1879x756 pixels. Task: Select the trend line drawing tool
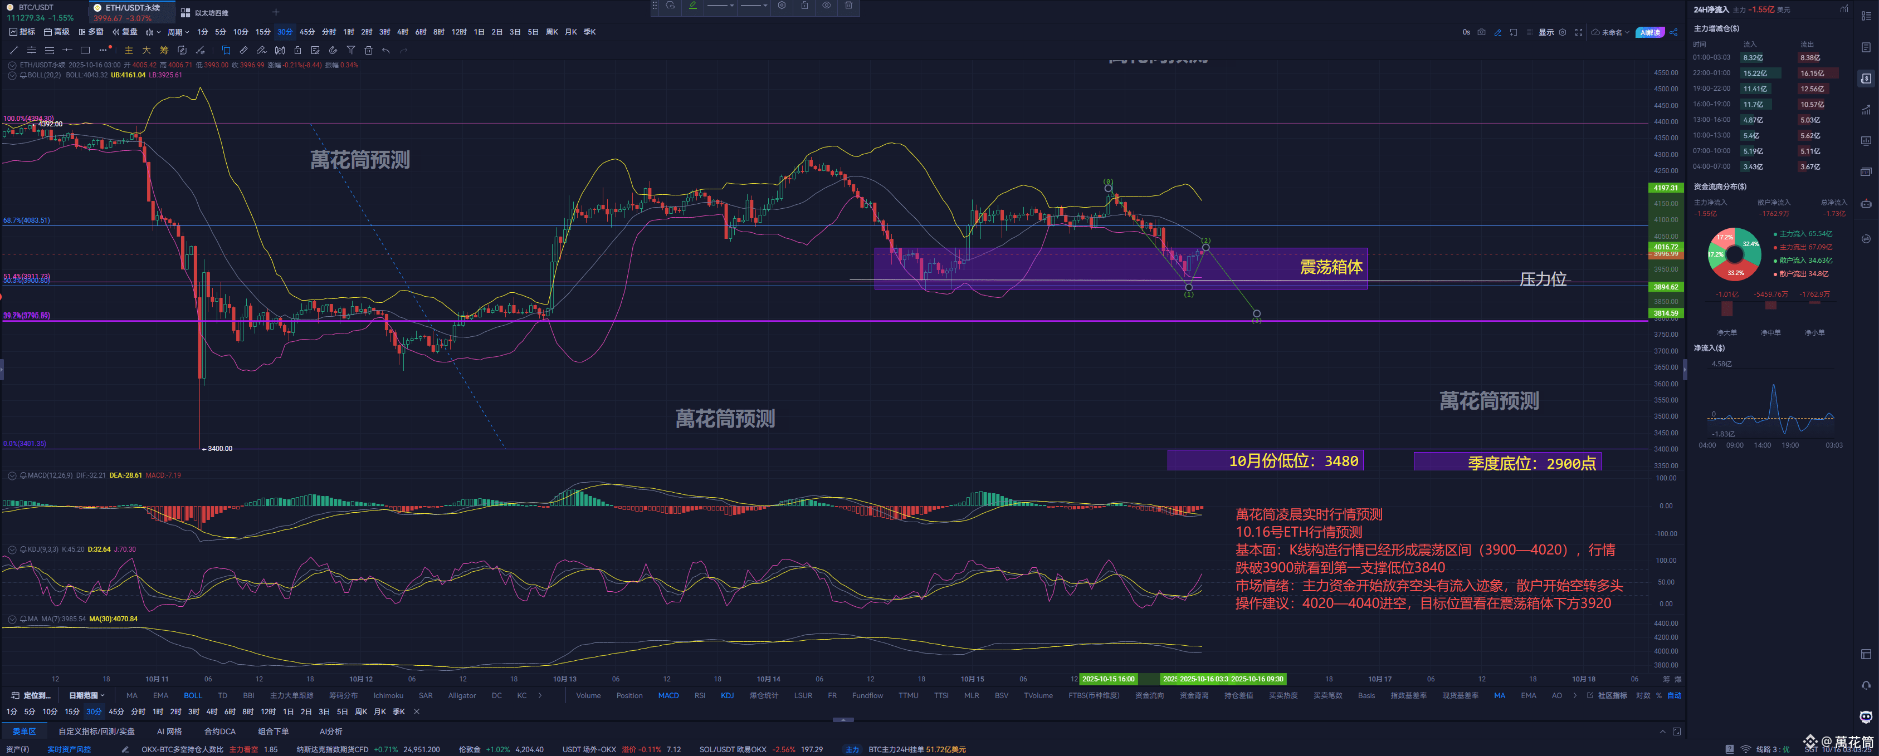point(13,50)
